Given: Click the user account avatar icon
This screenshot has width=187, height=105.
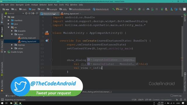Looking at the screenshot, I should tap(184, 9).
